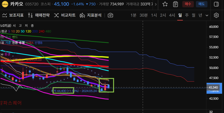Expand more timeframe options dropdown
The width and height of the screenshot is (224, 113).
click(207, 15)
